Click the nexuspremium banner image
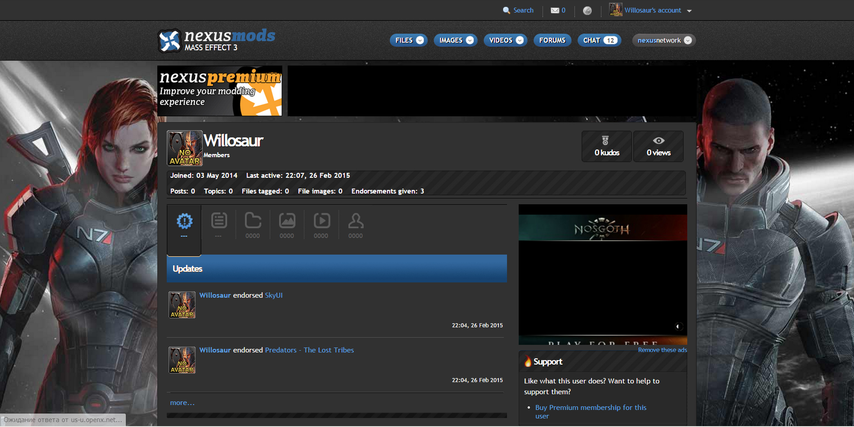 click(x=220, y=91)
